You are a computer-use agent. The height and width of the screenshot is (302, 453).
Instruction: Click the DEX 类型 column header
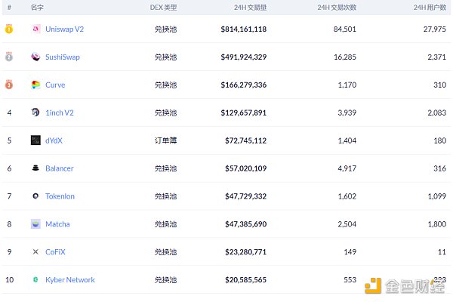coord(163,7)
